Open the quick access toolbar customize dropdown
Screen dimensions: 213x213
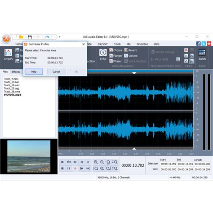point(60,37)
